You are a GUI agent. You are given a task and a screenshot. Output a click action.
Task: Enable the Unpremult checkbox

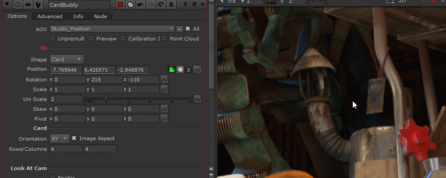point(53,39)
